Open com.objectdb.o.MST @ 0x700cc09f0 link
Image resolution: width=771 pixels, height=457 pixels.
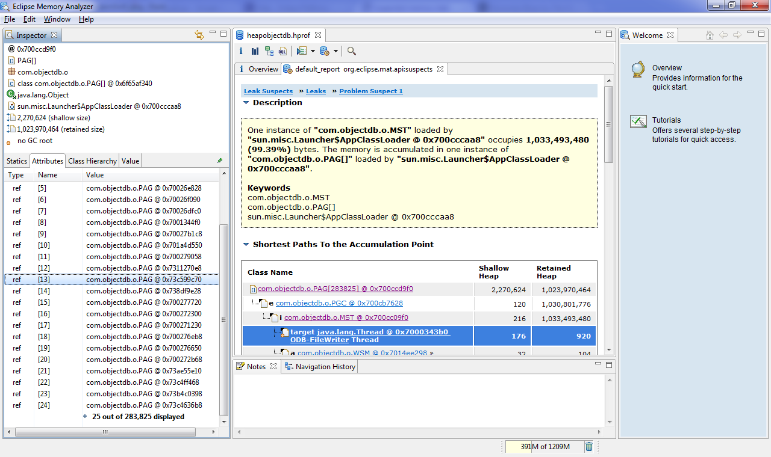pyautogui.click(x=346, y=317)
